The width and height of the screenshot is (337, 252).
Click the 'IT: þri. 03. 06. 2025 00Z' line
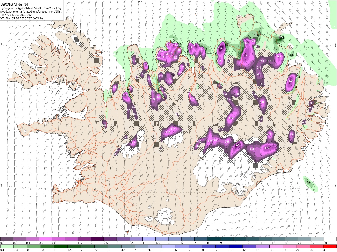[x=16, y=15]
